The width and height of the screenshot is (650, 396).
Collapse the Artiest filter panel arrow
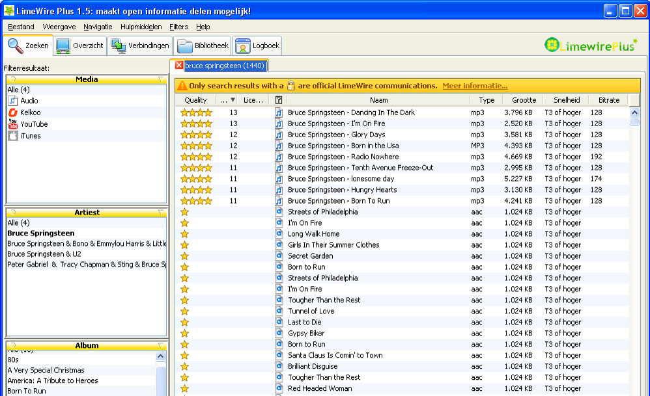(161, 213)
